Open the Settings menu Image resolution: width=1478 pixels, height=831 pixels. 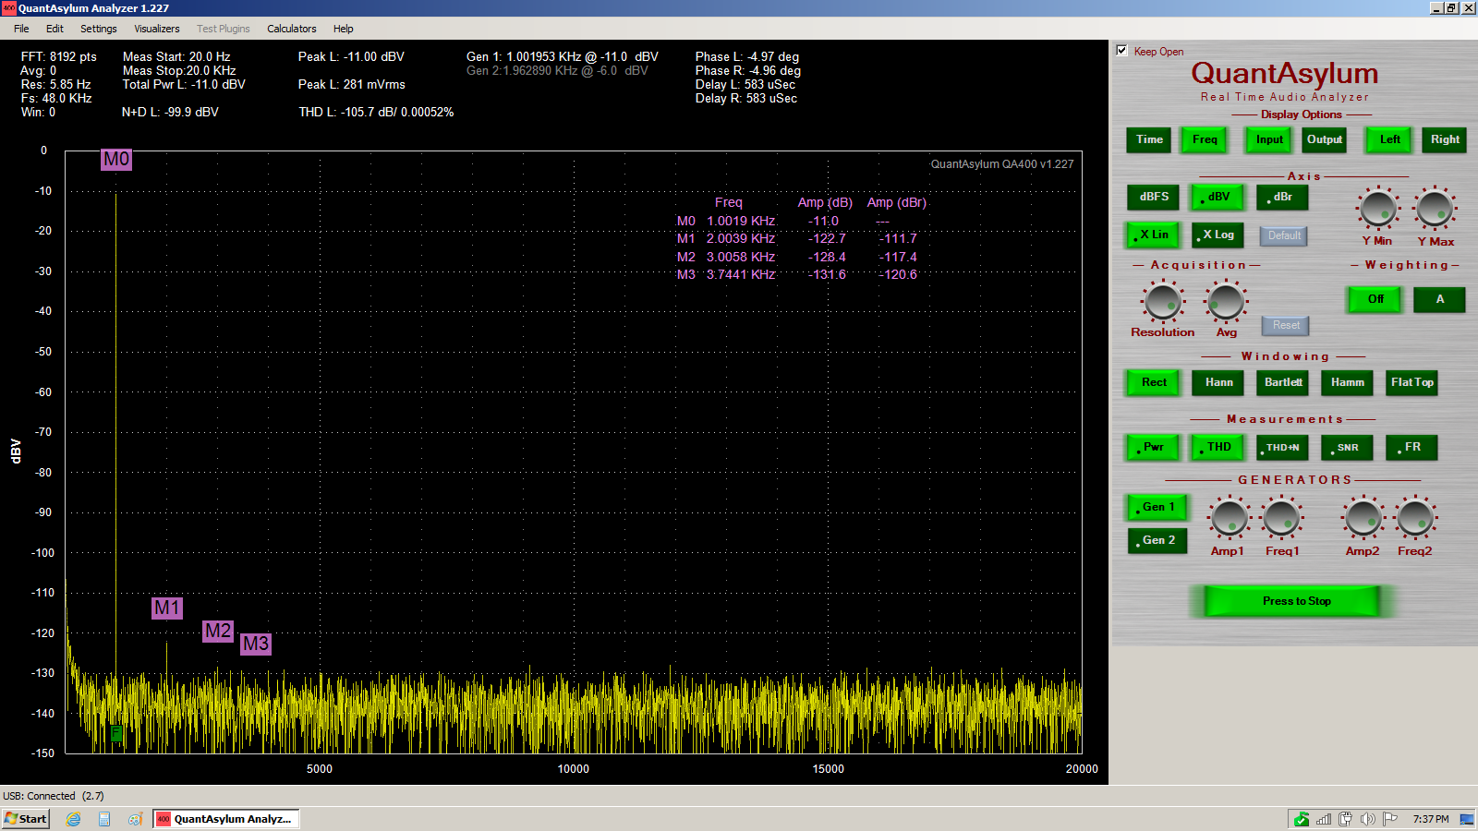[x=99, y=29]
